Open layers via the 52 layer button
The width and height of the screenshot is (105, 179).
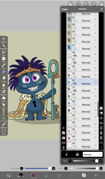coord(84,175)
